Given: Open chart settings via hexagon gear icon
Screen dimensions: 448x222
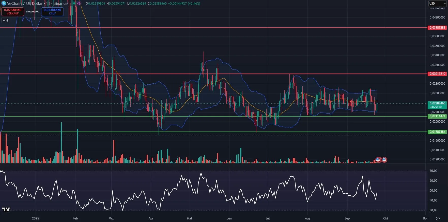Looking at the screenshot, I should pyautogui.click(x=438, y=218).
